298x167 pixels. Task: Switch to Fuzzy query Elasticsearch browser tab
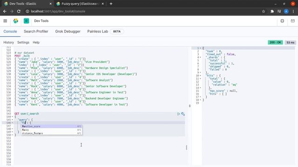80,4
